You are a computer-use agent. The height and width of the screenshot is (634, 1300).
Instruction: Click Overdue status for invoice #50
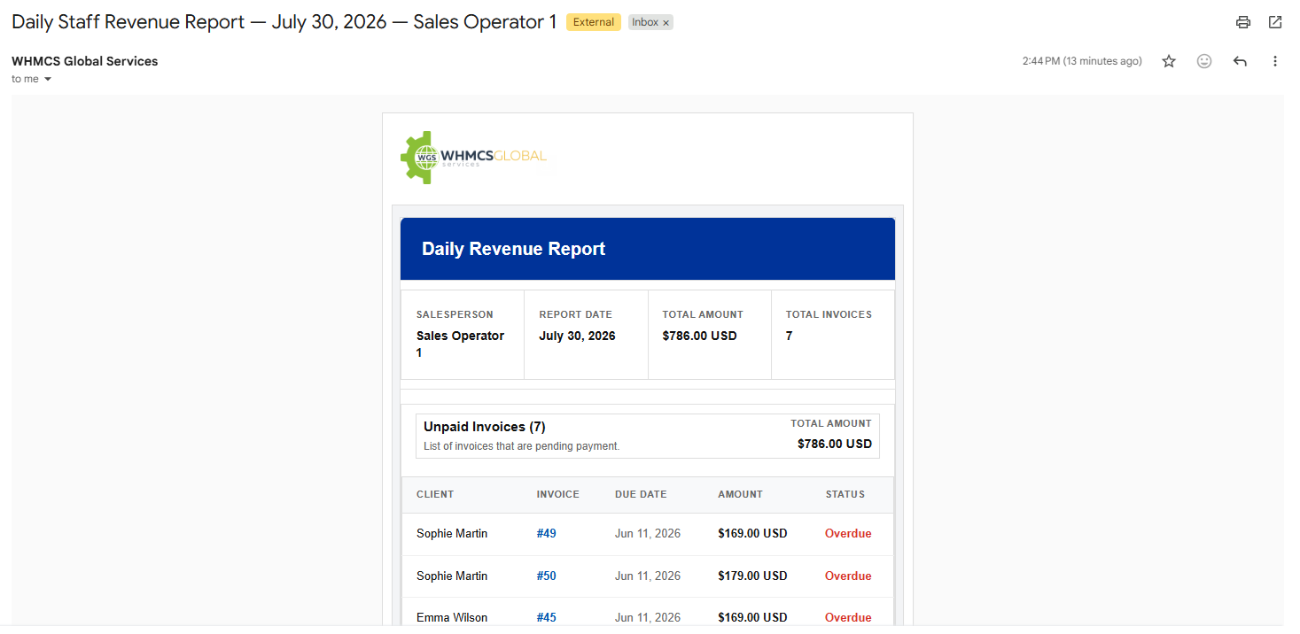(x=848, y=576)
